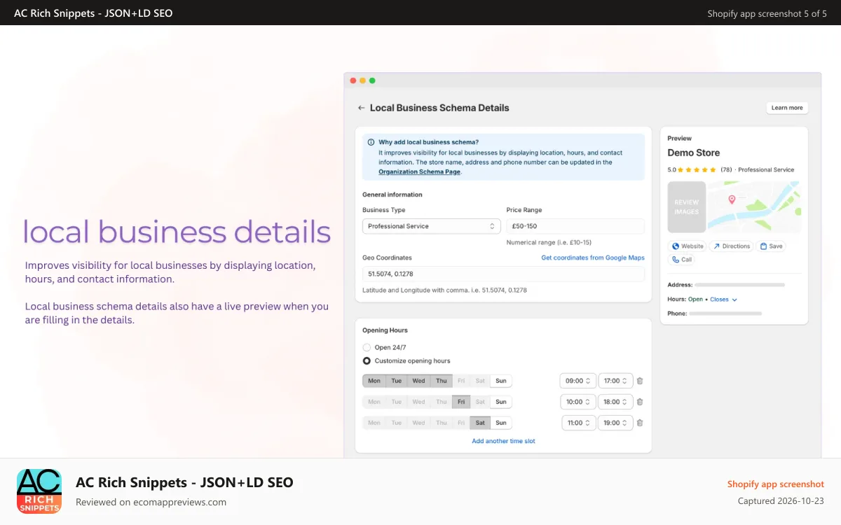The image size is (841, 525).
Task: Click Add another time slot
Action: pyautogui.click(x=503, y=441)
